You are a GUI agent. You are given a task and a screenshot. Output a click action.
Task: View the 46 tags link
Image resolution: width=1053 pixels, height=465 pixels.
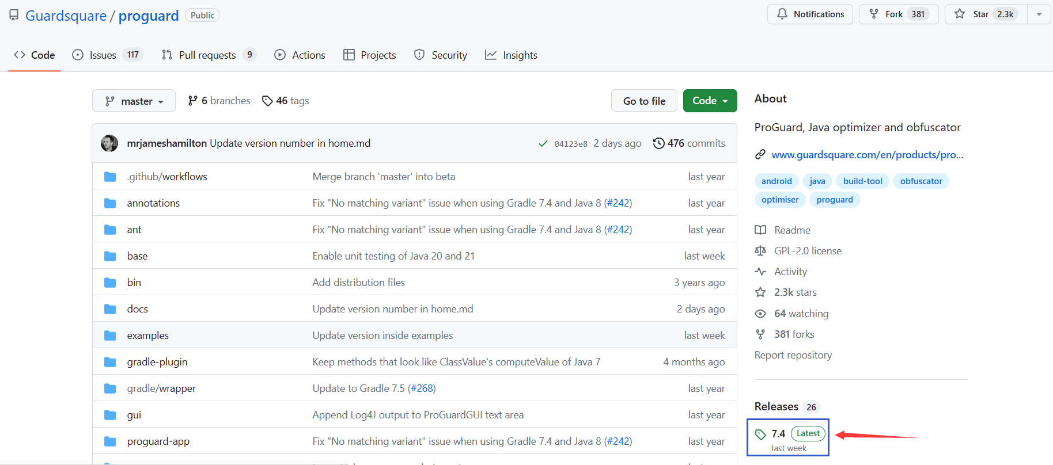(285, 101)
